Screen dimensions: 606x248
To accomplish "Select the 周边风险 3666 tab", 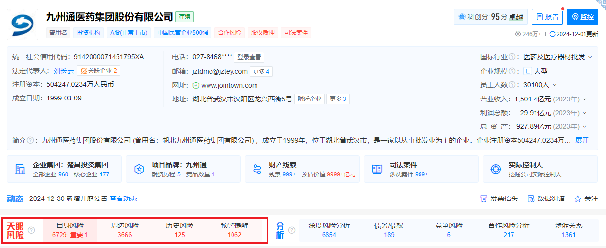I will pyautogui.click(x=125, y=230).
